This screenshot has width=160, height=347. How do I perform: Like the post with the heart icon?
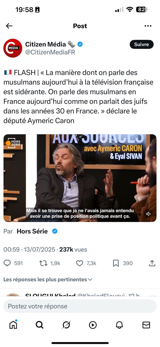(80, 263)
